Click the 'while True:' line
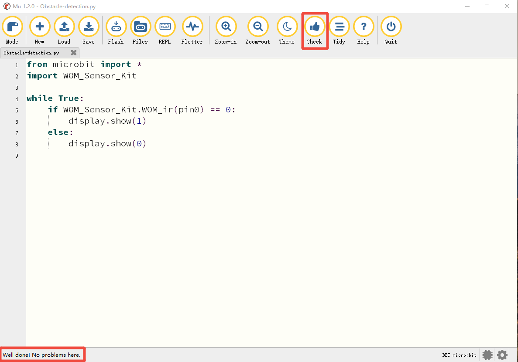The image size is (518, 362). pos(55,98)
